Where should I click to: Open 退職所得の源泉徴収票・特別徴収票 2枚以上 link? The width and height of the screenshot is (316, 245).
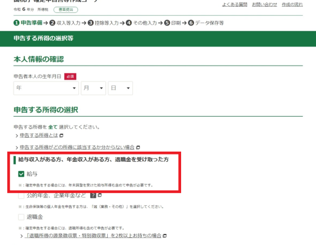pos(93,235)
